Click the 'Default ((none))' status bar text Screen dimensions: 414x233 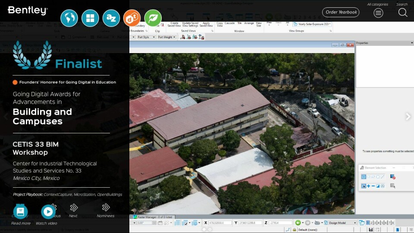[308, 230]
